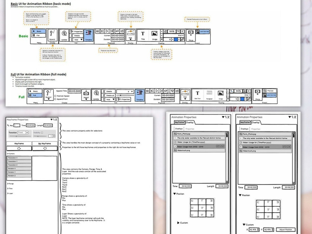The image size is (312, 234).
Task: Click Movie export icon in Full ribbon
Action: click(257, 94)
